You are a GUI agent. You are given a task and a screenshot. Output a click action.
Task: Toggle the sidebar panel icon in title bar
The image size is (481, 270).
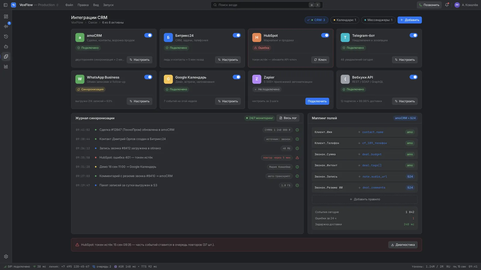[x=5, y=5]
